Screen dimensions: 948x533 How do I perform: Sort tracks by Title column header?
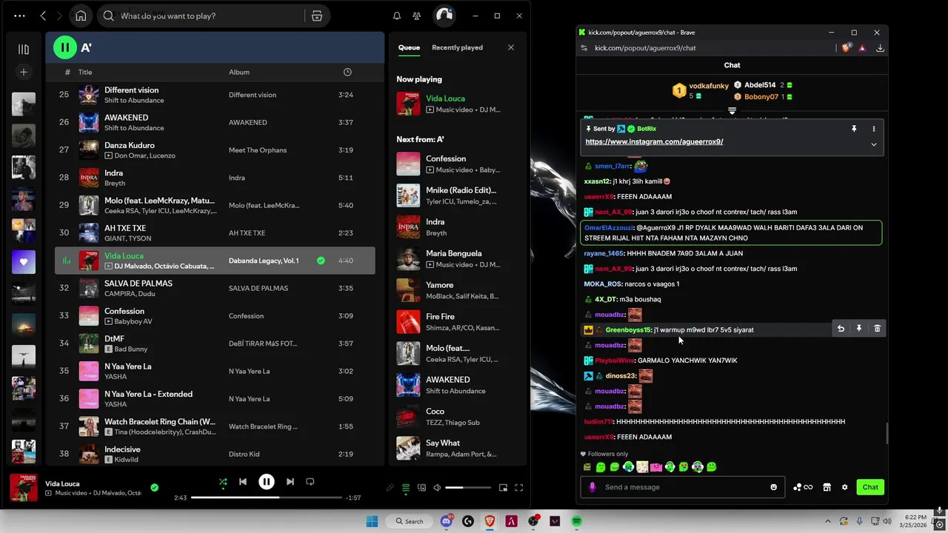click(85, 72)
